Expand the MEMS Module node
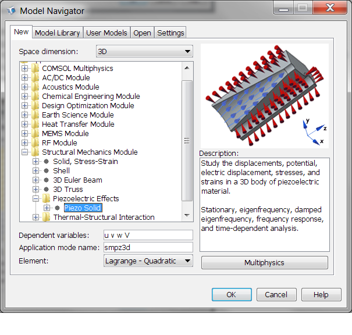The height and width of the screenshot is (335, 352). pos(24,134)
